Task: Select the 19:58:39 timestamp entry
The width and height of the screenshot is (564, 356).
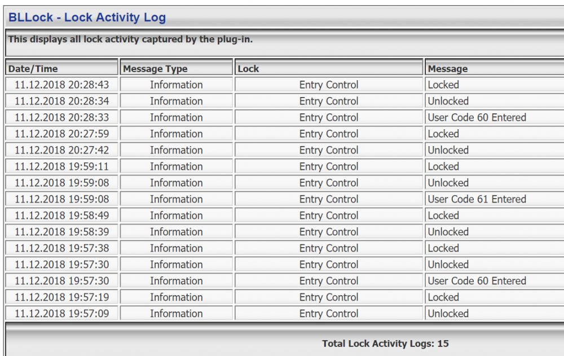Action: [x=62, y=232]
